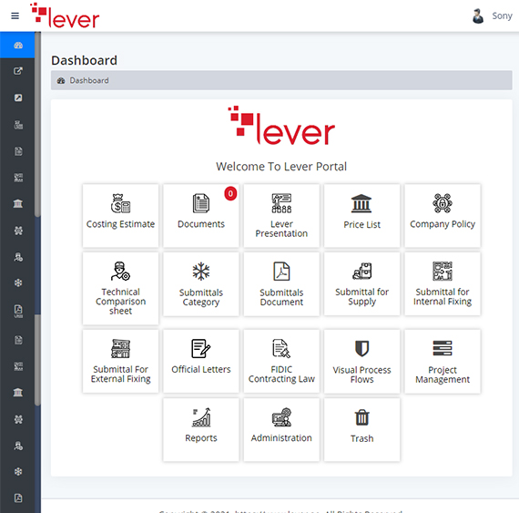The image size is (519, 513).
Task: Open the Price List tile
Action: 361,216
